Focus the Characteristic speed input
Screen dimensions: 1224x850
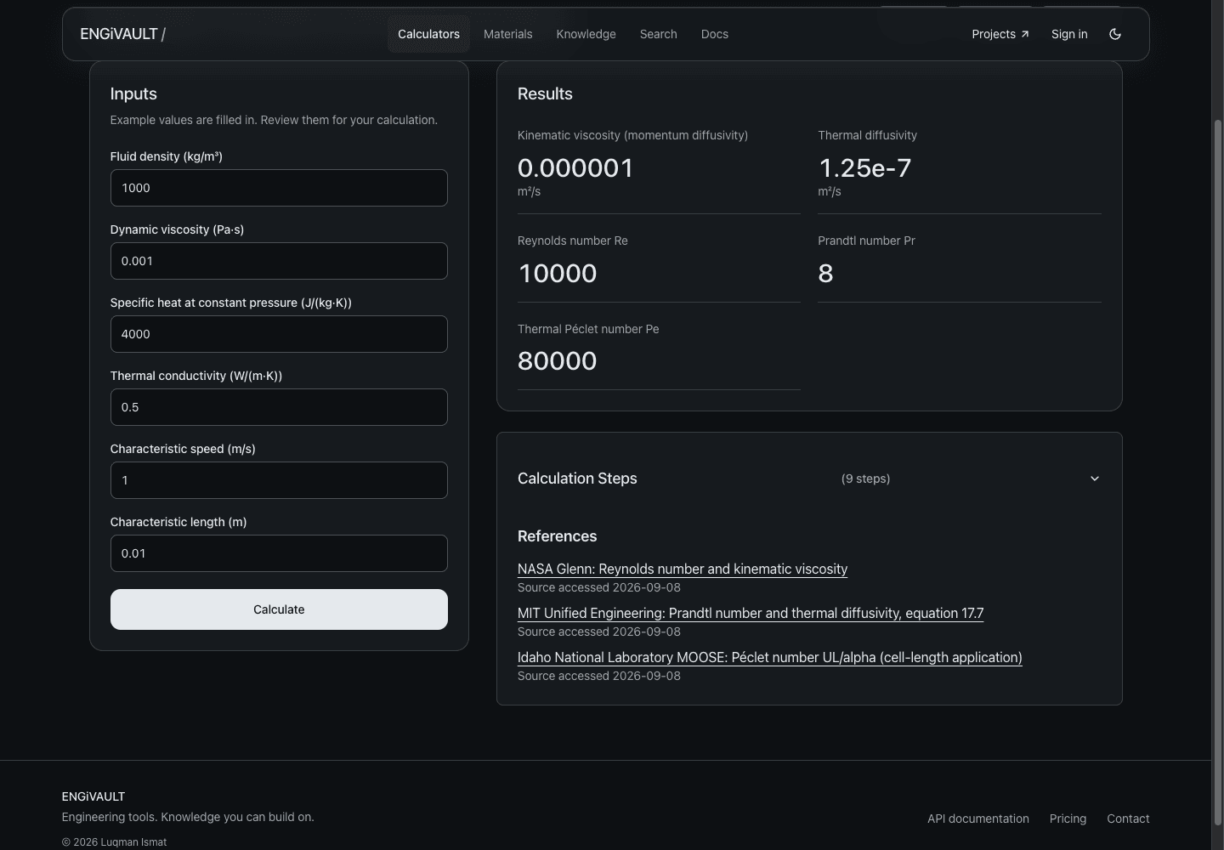(279, 480)
